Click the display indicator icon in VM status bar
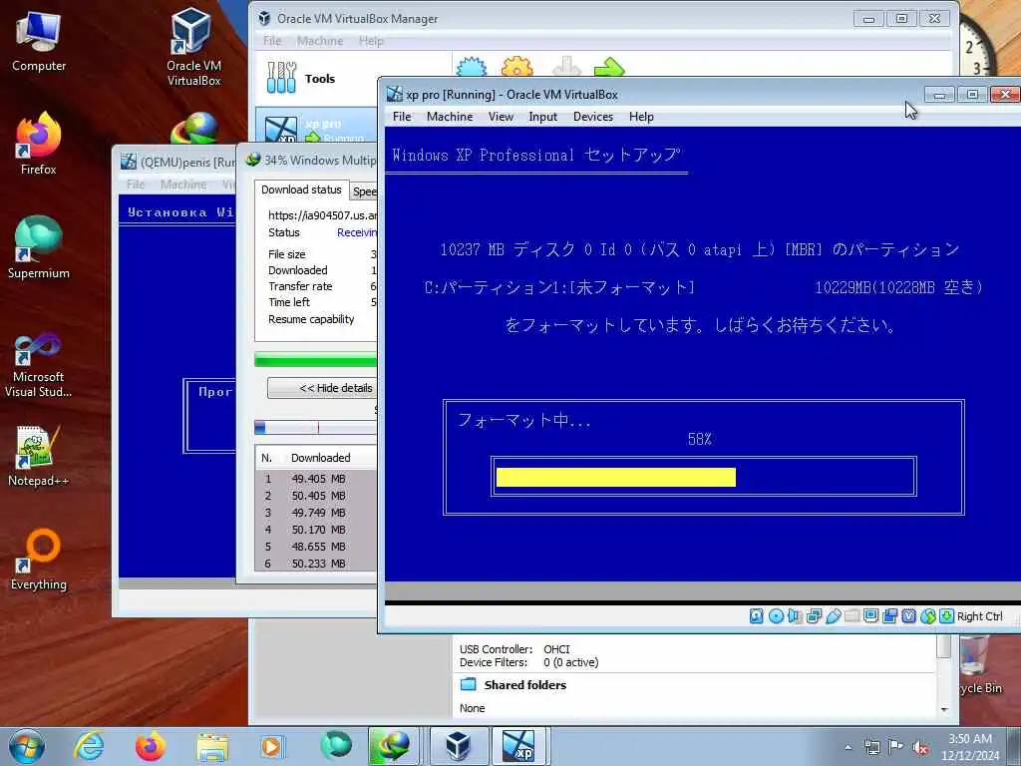 coord(871,616)
